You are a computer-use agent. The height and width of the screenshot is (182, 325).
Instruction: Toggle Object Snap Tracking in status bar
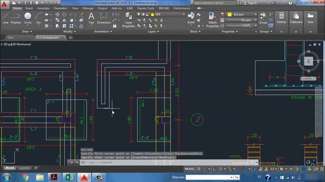point(239,169)
